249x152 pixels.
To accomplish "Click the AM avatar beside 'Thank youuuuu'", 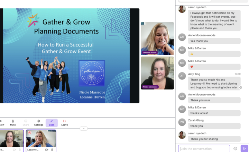I will 182,96.
